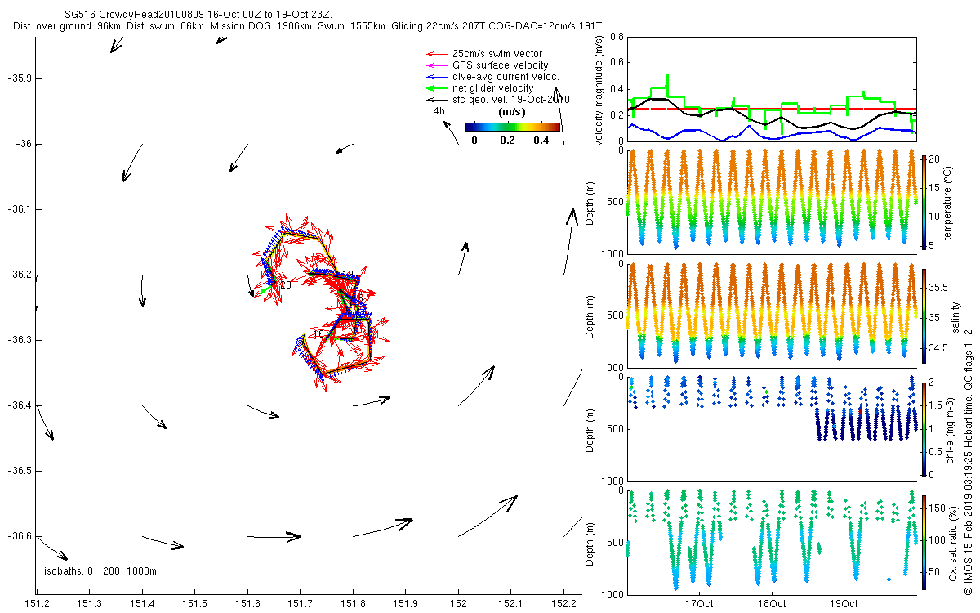Image resolution: width=980 pixels, height=613 pixels.
Task: Click the 'Depth (m)' label of the temperature panel
Action: [x=590, y=203]
